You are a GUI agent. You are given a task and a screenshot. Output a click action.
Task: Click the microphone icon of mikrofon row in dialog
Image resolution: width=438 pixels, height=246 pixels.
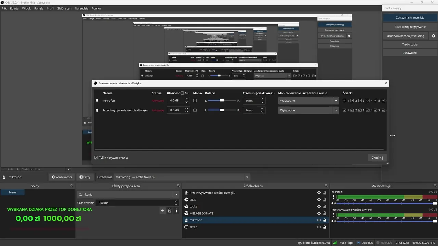pyautogui.click(x=97, y=101)
